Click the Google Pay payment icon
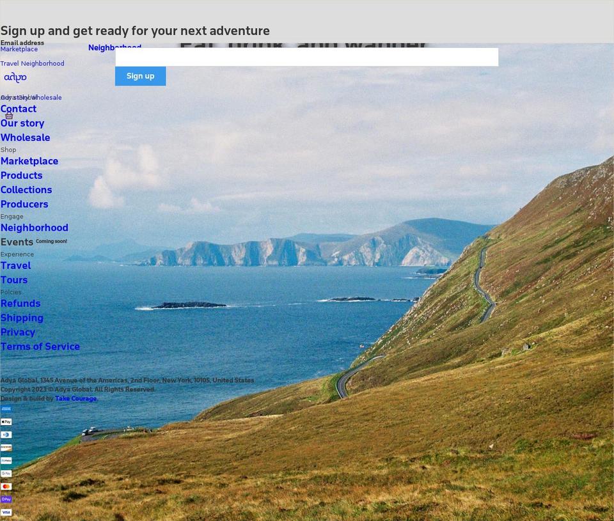Screen dimensions: 614x521 pos(6,473)
